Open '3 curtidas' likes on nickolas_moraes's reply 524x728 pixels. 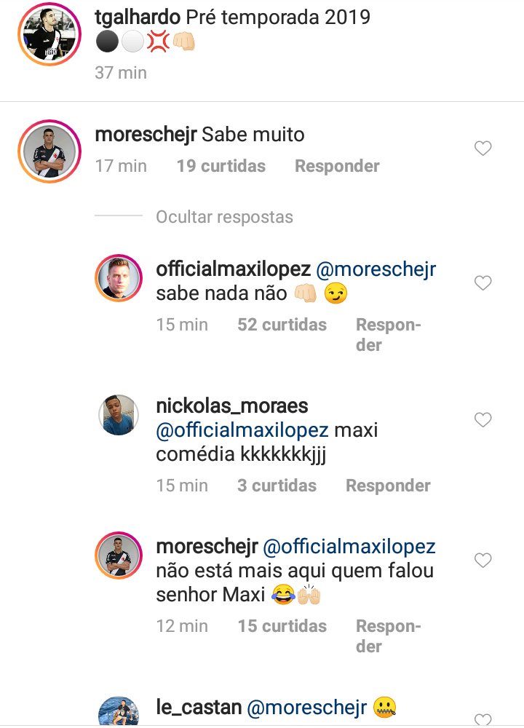[x=277, y=486]
